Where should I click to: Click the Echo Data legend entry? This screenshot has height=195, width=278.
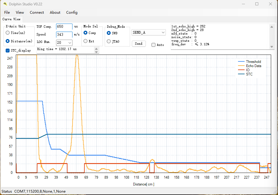coord(253,66)
